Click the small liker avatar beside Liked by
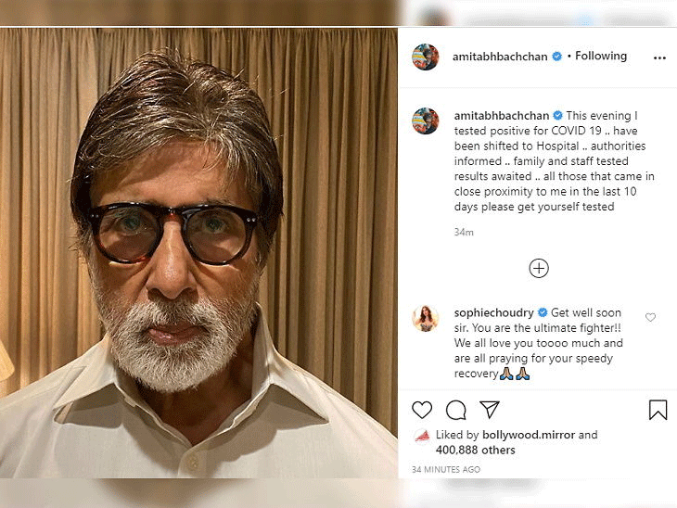 (x=422, y=435)
